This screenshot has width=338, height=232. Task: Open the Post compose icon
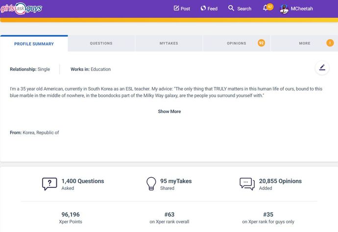click(176, 8)
